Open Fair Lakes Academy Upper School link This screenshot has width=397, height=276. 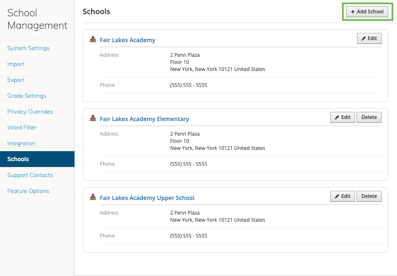[147, 198]
